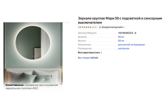The height and width of the screenshot is (105, 165).
Task: Expand Аккуратный дизайн chevron
Action: 124,27
